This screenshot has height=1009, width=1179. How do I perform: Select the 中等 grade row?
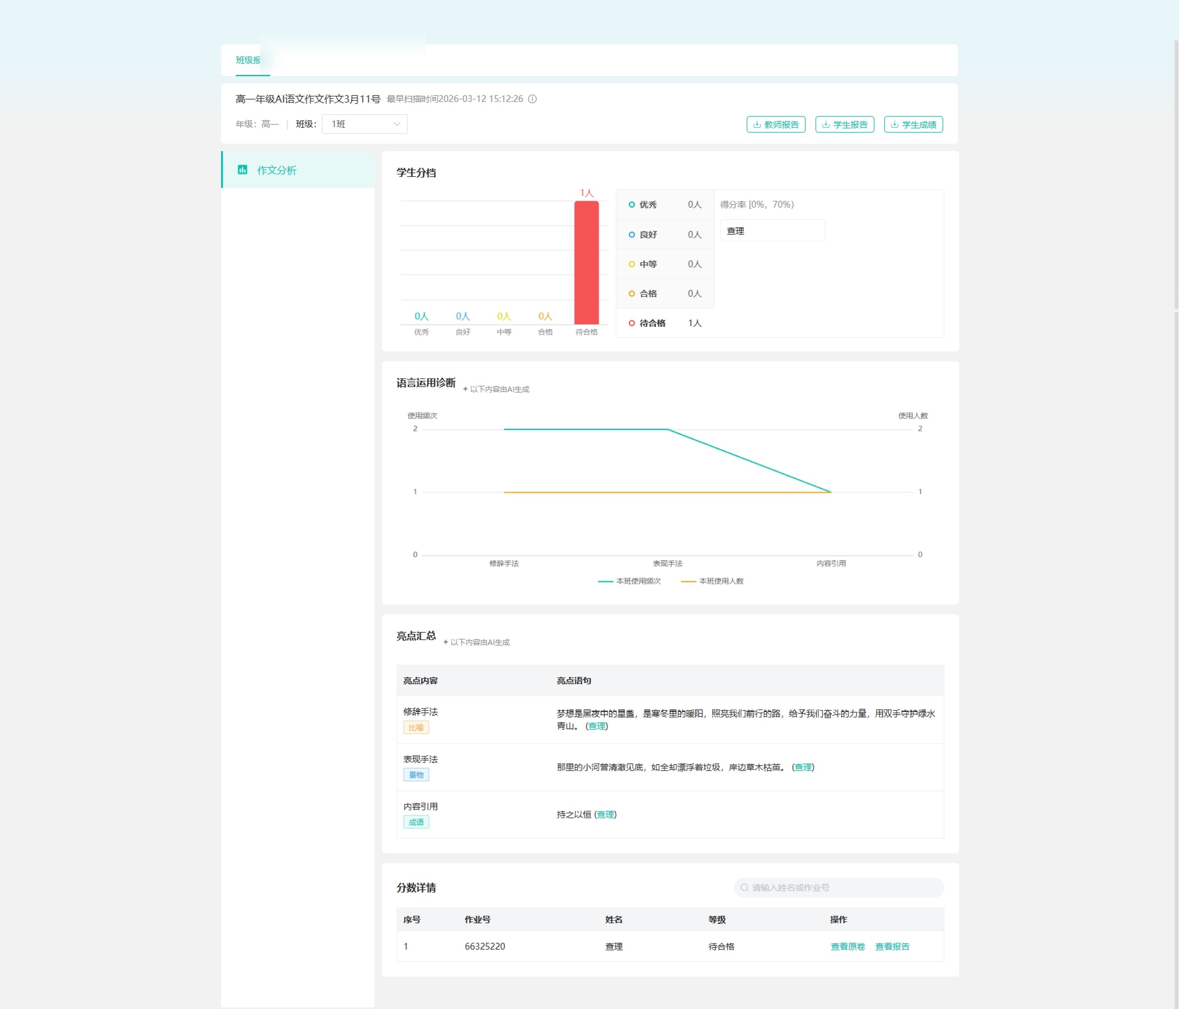(665, 264)
